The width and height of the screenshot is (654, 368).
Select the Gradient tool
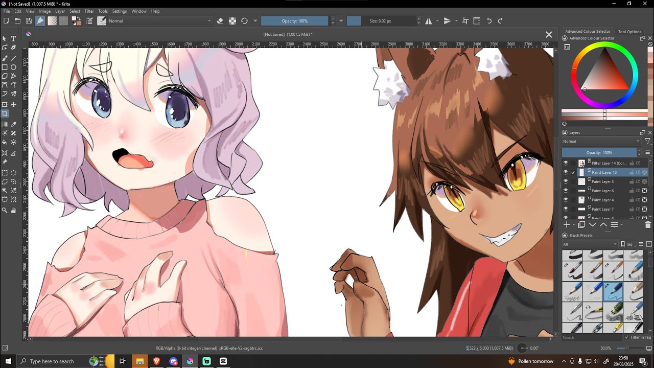[x=5, y=124]
